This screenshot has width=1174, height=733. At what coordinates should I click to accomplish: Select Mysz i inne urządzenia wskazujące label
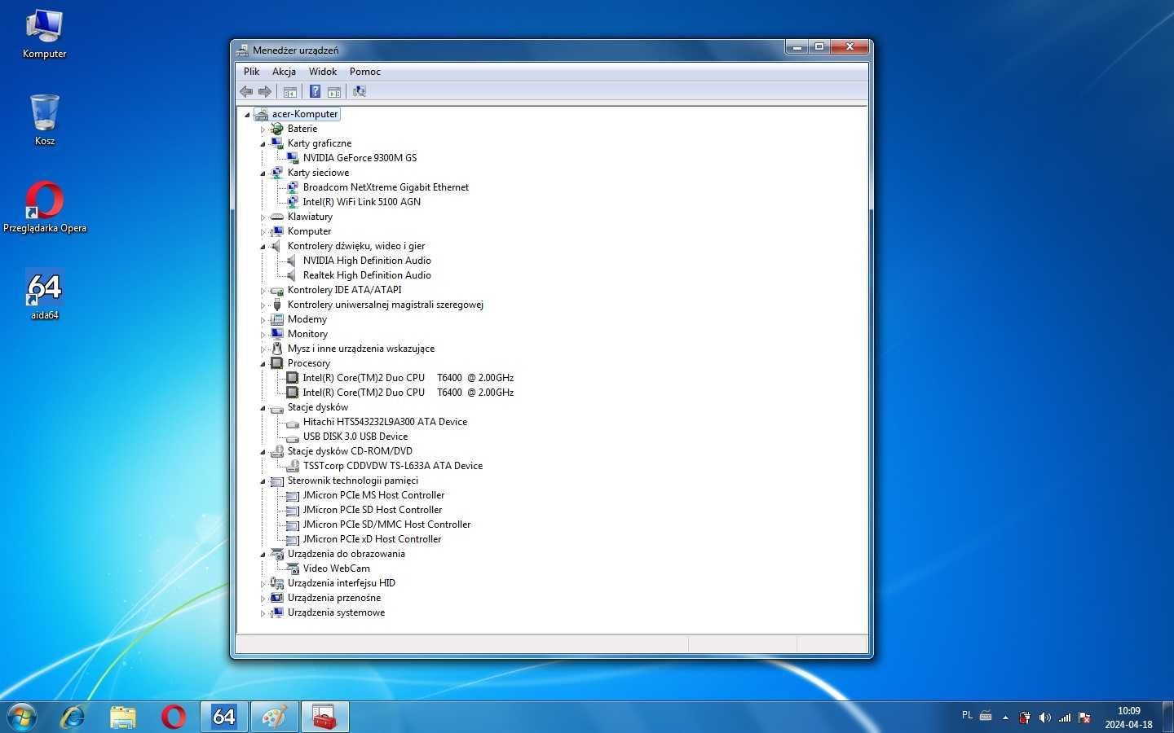click(360, 349)
